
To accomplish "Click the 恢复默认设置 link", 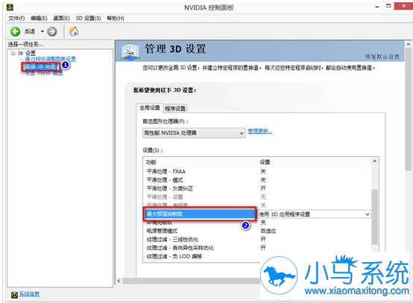I will [382, 57].
